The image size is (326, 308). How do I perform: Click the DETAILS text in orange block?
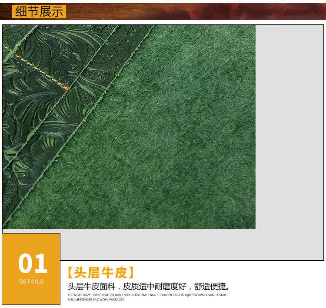coord(31,281)
